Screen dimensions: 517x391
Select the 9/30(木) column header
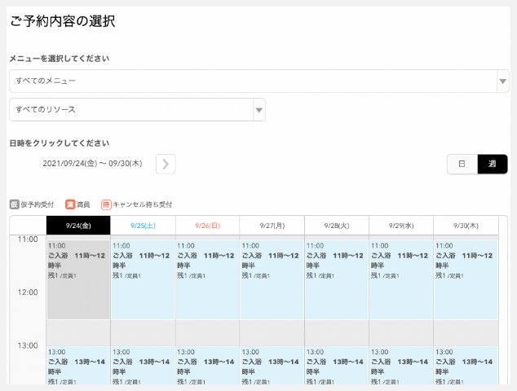click(466, 226)
